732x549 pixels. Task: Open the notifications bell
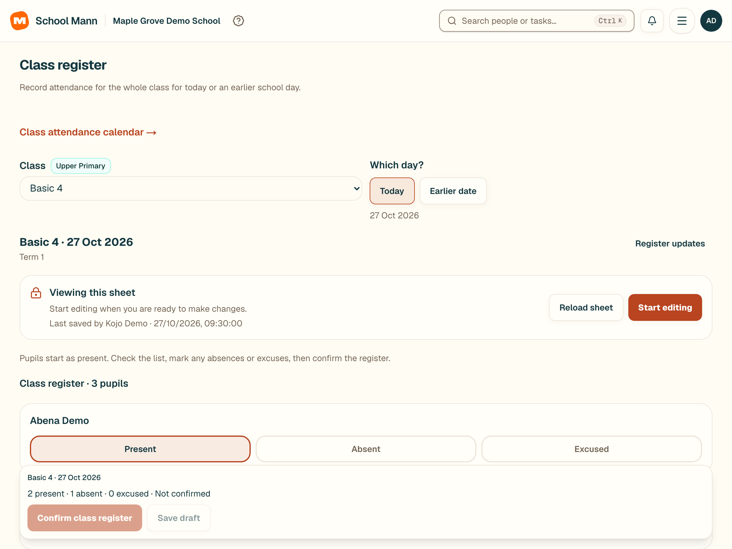[651, 21]
